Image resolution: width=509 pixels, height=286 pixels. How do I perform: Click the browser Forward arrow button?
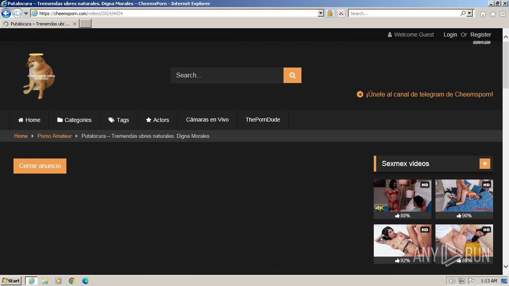[x=17, y=13]
